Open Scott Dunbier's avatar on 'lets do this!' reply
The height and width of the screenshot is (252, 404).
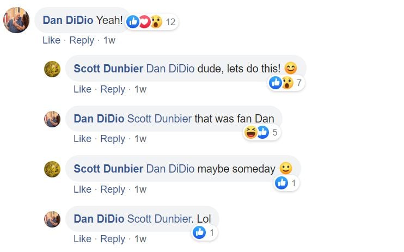[x=52, y=69]
